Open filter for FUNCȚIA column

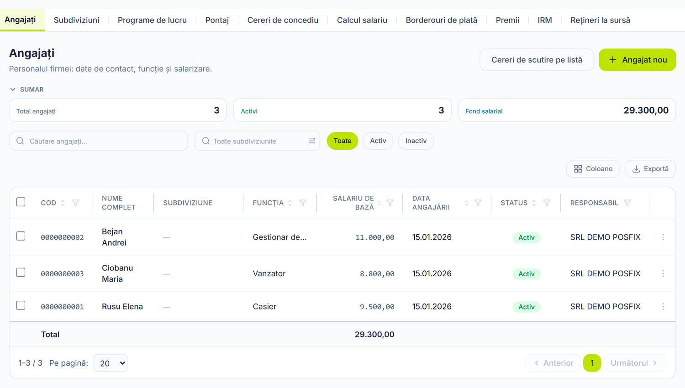[x=303, y=203]
